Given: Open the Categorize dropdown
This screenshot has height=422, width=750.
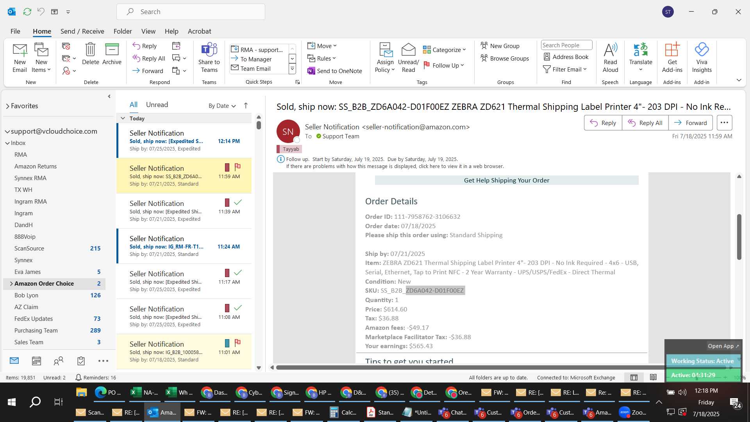Looking at the screenshot, I should [445, 50].
